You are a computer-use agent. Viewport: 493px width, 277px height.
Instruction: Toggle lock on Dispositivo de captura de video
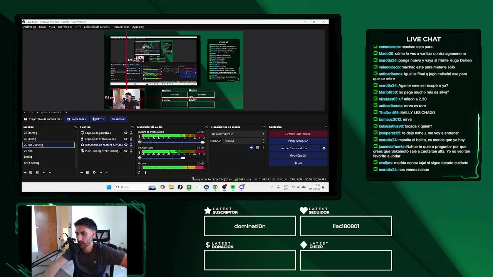[131, 145]
